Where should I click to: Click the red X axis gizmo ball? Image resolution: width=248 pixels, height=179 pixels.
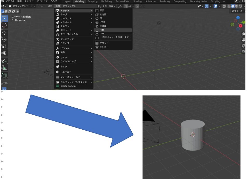pos(241,26)
